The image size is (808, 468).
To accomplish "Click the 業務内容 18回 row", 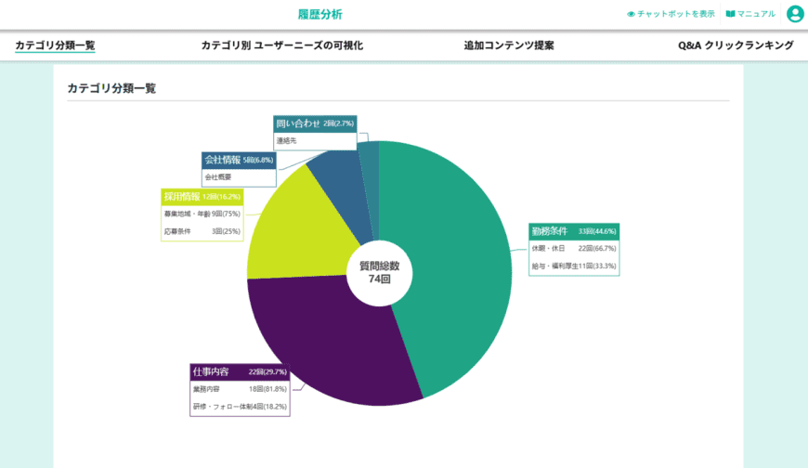I will click(240, 389).
